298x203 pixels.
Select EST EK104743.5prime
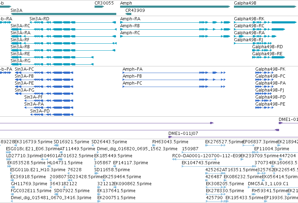pyautogui.click(x=220, y=166)
